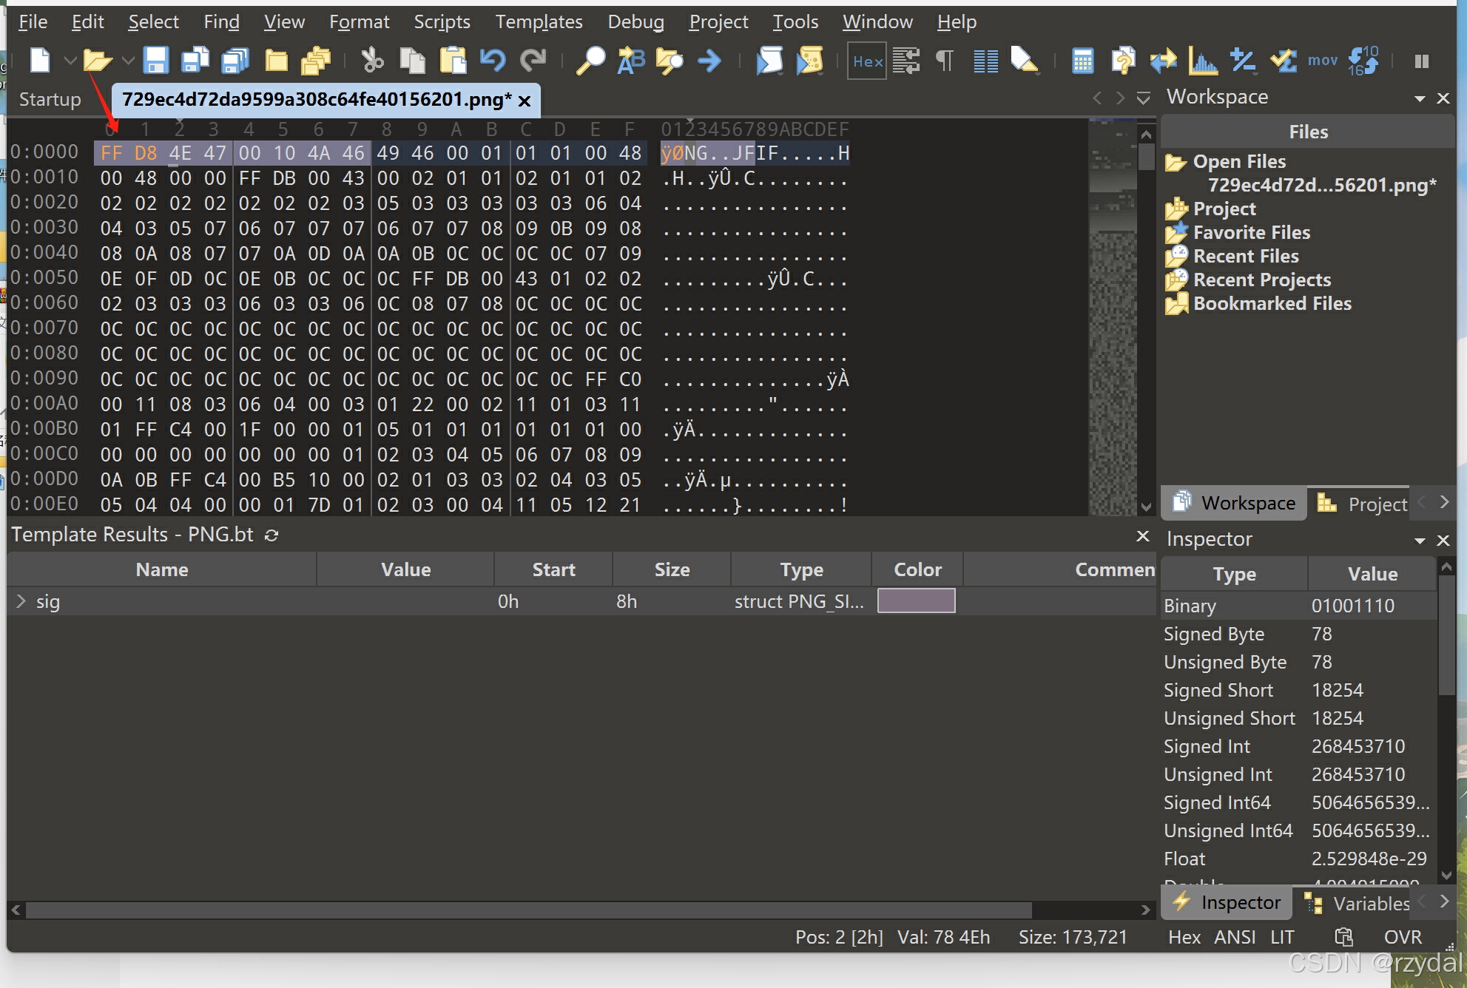This screenshot has width=1467, height=988.
Task: Toggle LIT endian setting in status bar
Action: click(1282, 937)
